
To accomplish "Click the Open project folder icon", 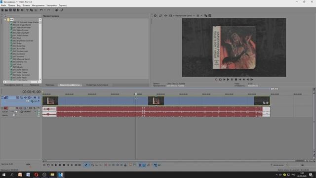I will [6, 10].
